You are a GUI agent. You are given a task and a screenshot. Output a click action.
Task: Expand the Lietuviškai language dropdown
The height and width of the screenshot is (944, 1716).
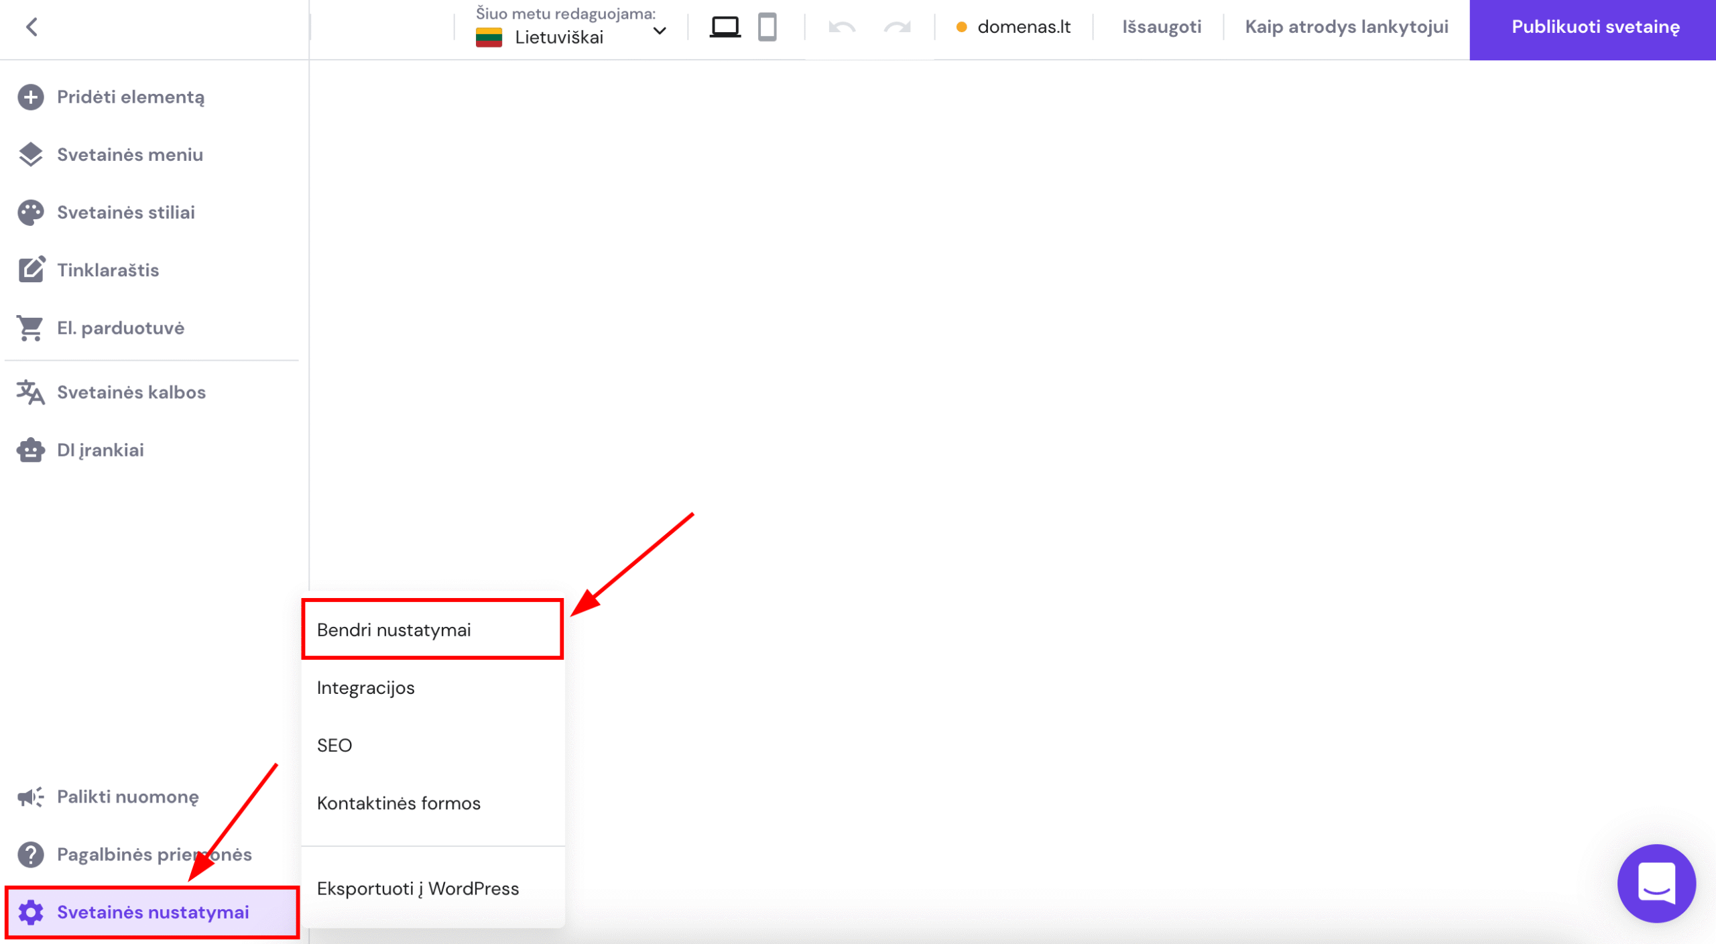660,31
